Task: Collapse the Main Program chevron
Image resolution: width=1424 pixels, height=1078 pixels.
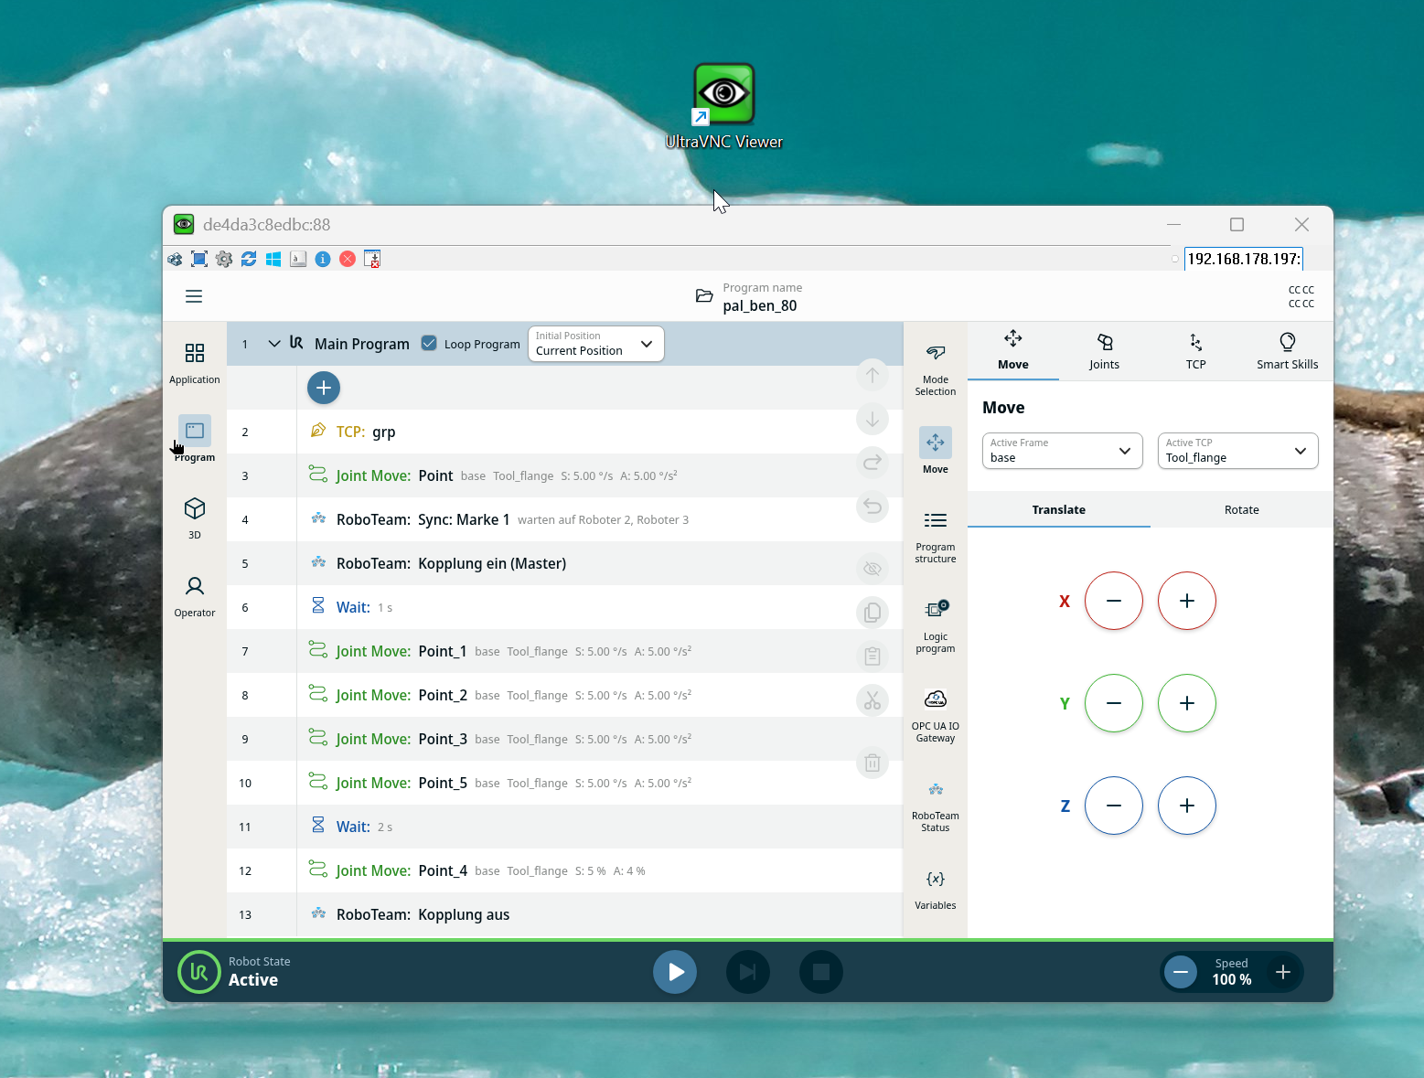Action: click(x=274, y=344)
